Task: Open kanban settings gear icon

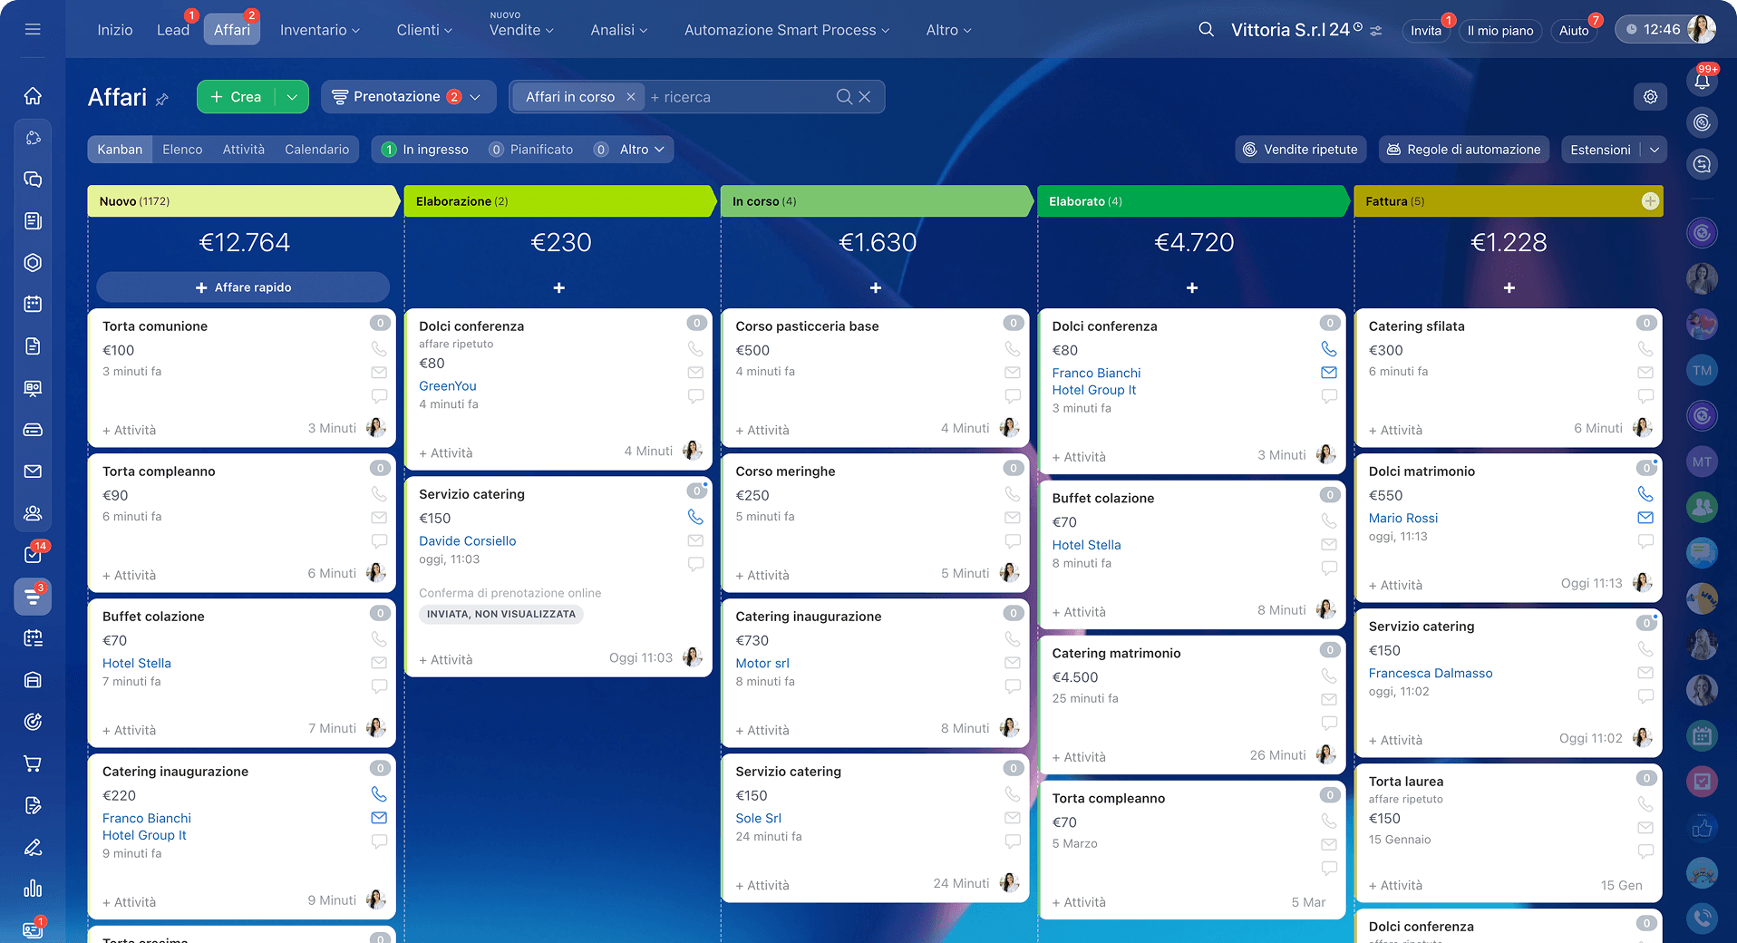Action: (x=1650, y=96)
